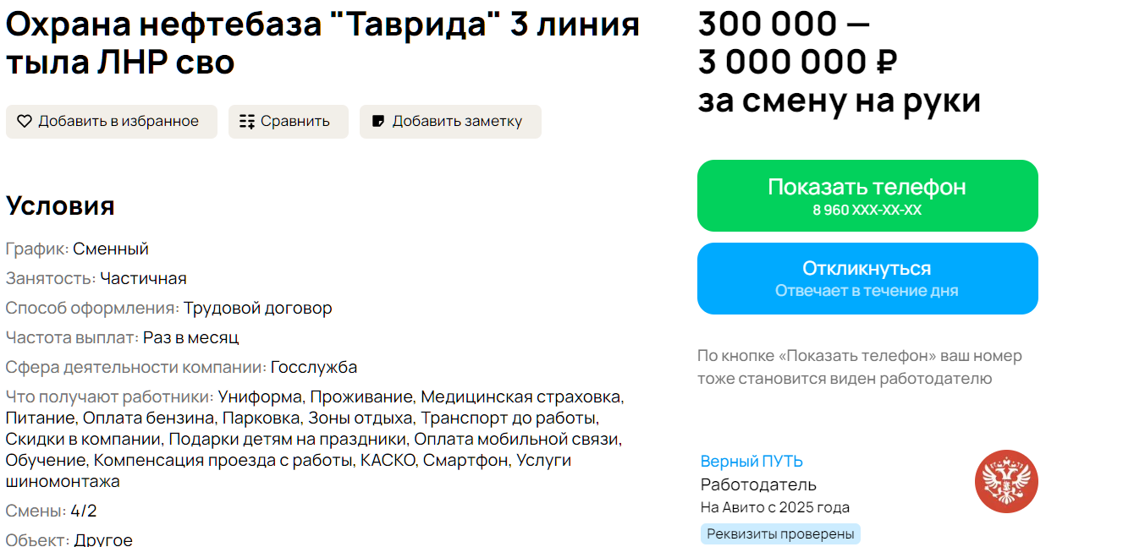Open the "Верный ПУТЬ" employer profile link
The height and width of the screenshot is (547, 1145).
pyautogui.click(x=751, y=462)
